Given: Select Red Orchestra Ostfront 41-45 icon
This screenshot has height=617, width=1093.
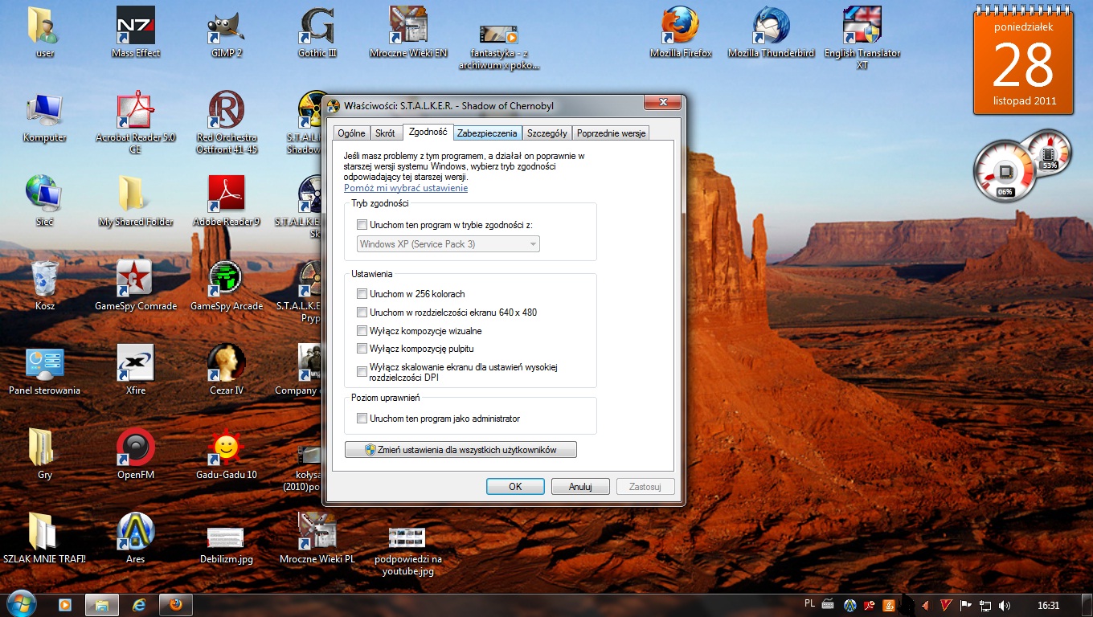Looking at the screenshot, I should tap(227, 122).
